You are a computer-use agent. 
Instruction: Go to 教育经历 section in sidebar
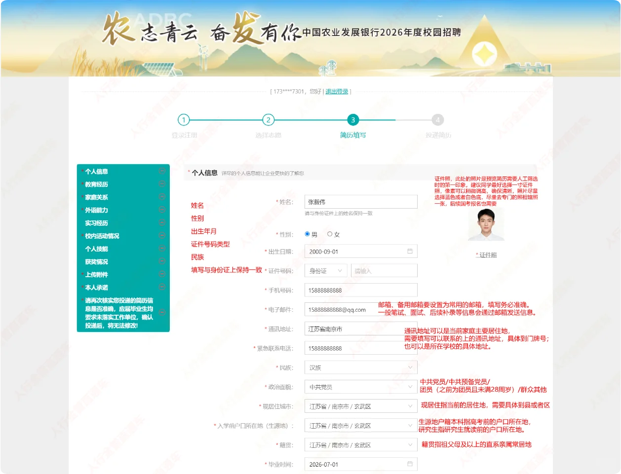[96, 184]
